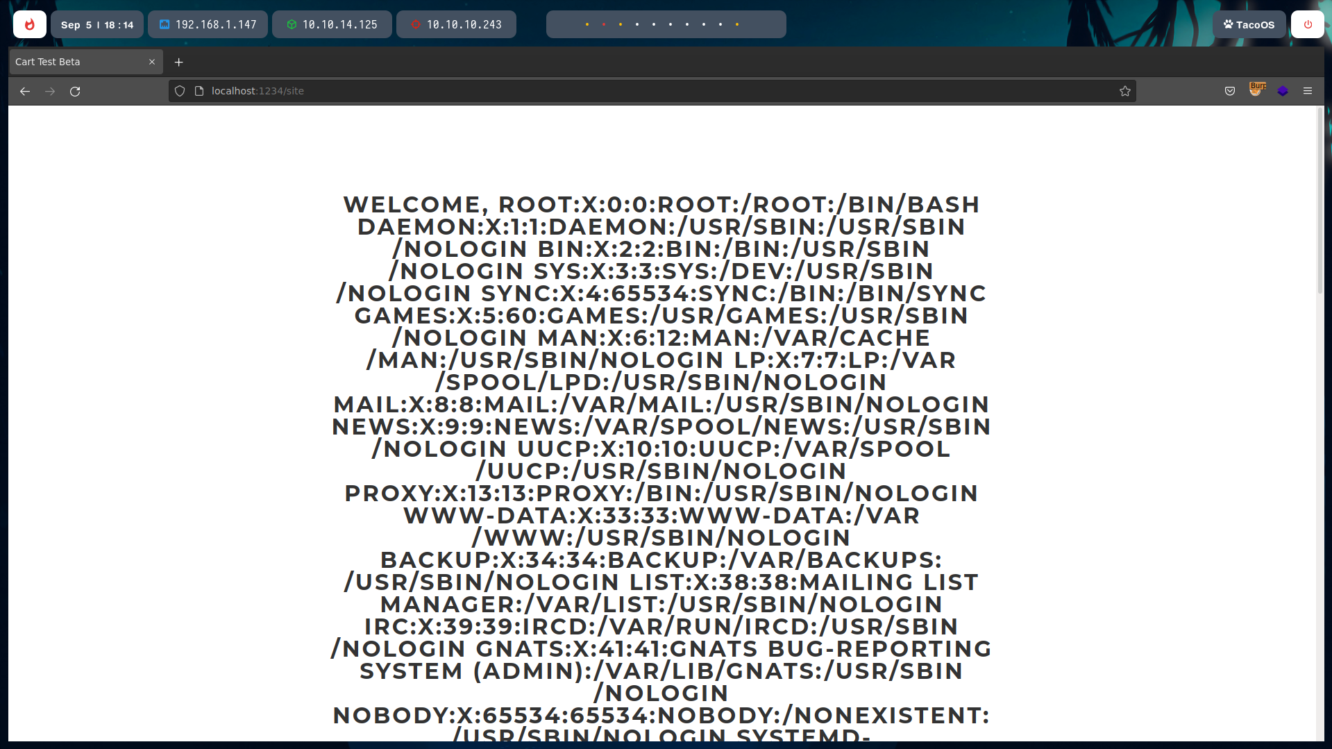
Task: Open the Save to Pocket icon
Action: (1229, 91)
